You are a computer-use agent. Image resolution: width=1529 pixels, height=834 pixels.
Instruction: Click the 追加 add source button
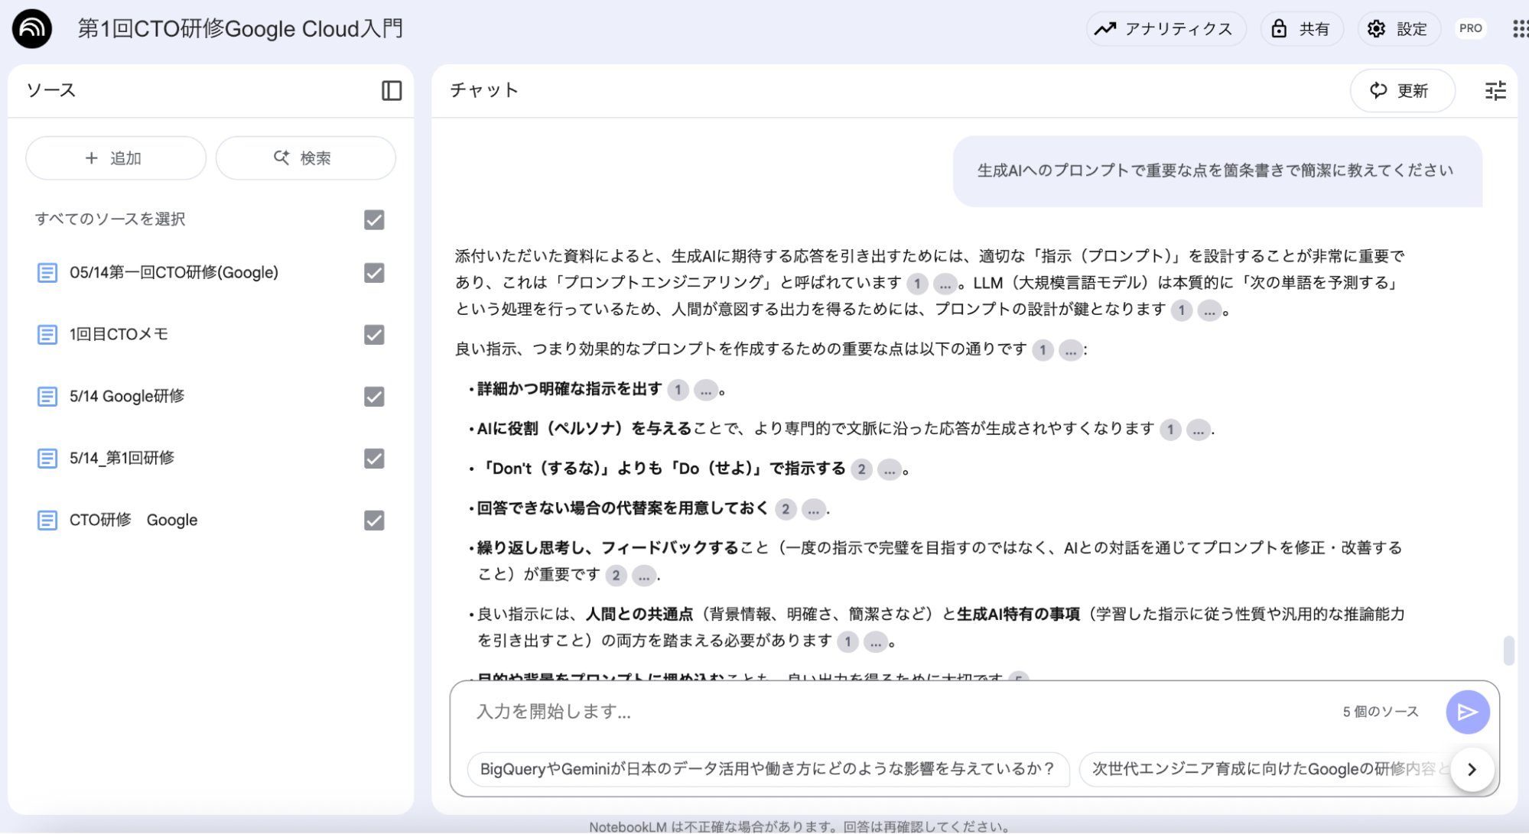pyautogui.click(x=115, y=158)
